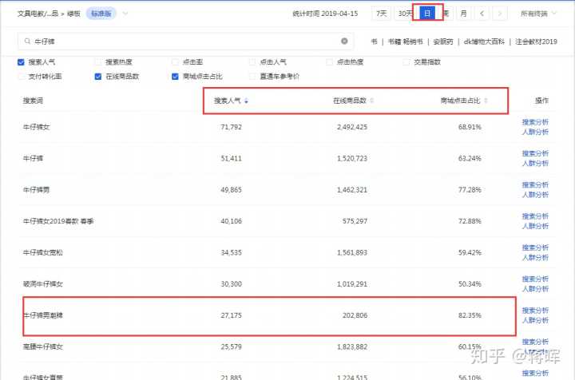Sort by 商城点击占比 column arrow

(485, 101)
